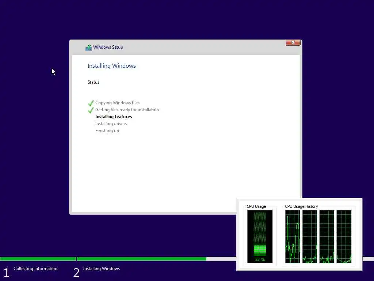Click the Windows Setup title icon

tap(88, 48)
